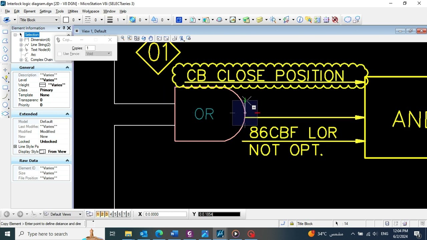Expand the Line Style Params property
427x240 pixels.
[x=15, y=146]
